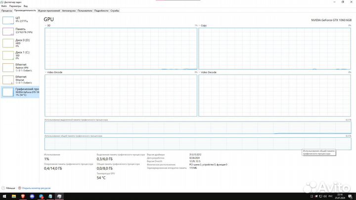Switch to the Пользователи tab

(85, 11)
